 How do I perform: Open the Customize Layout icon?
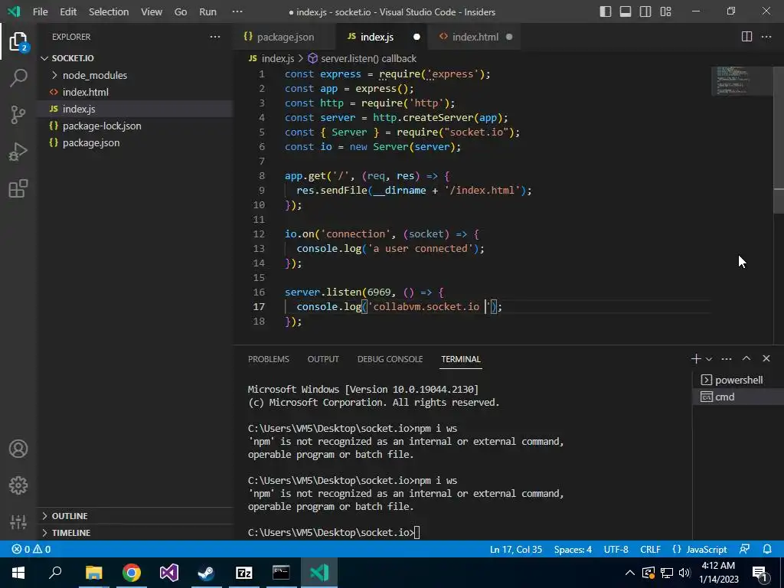(665, 11)
